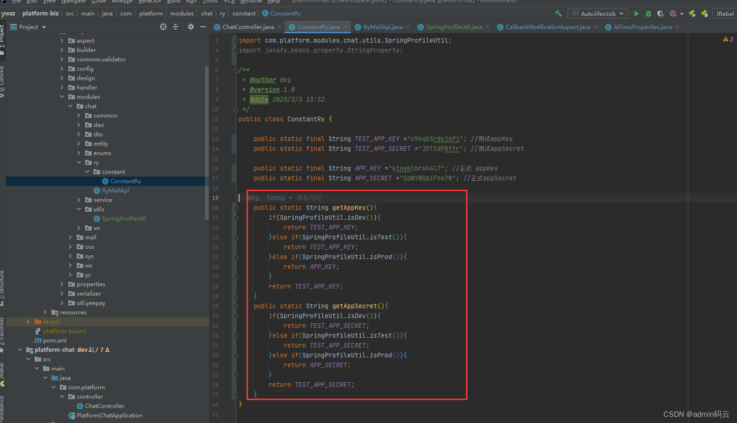
Task: Select the util.yeepay folder
Action: point(91,303)
